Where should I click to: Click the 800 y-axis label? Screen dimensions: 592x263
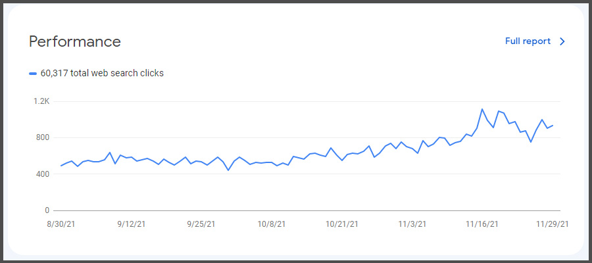pyautogui.click(x=42, y=137)
